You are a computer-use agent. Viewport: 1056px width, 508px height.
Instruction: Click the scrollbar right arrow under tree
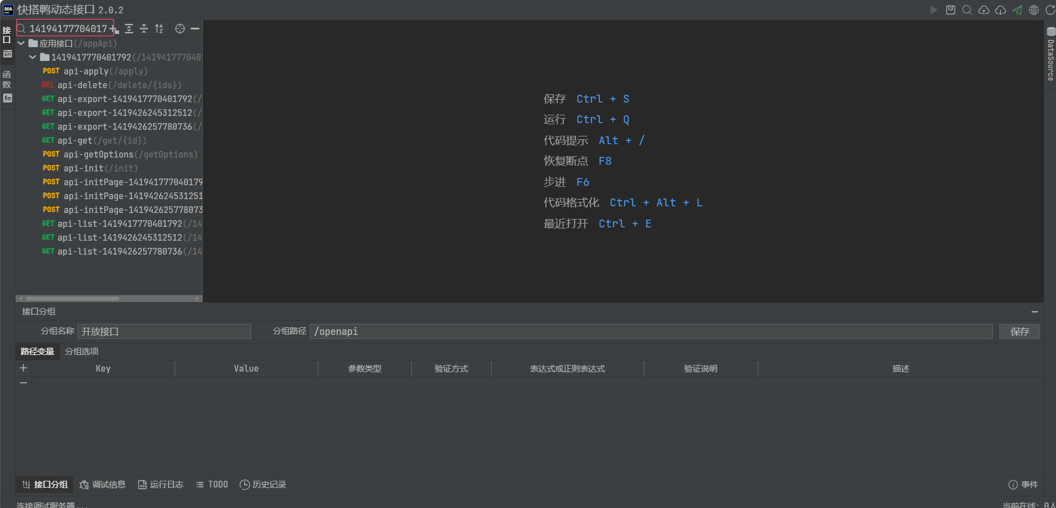197,298
